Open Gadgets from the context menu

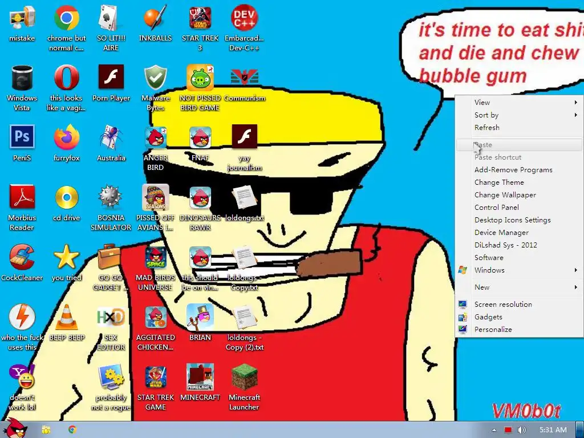click(519, 317)
